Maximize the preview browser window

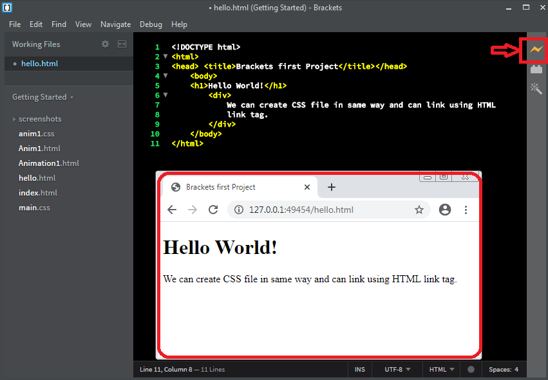coord(444,177)
